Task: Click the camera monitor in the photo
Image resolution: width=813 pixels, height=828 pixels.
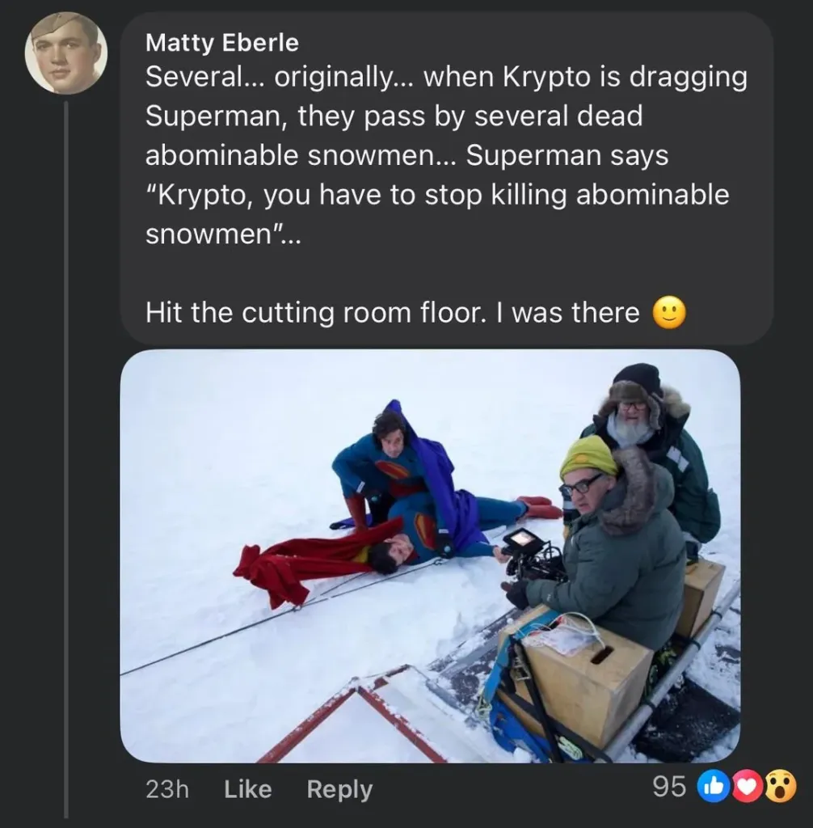Action: click(524, 542)
